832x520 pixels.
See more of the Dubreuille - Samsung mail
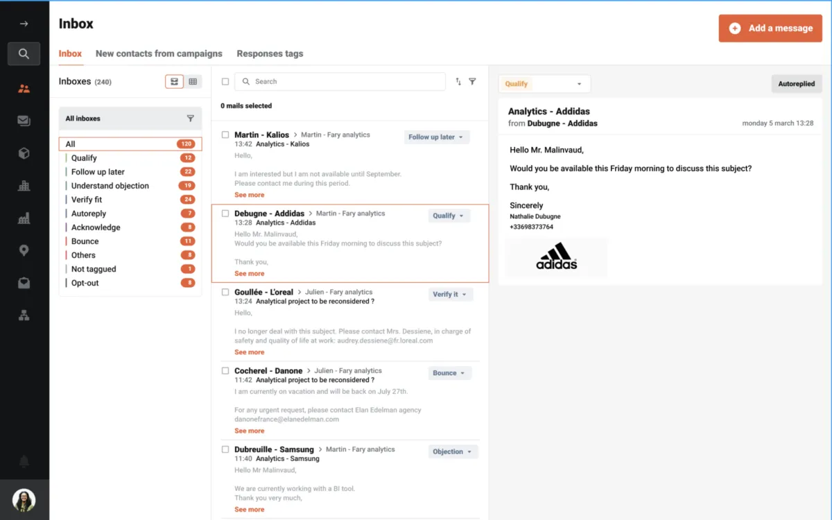249,510
